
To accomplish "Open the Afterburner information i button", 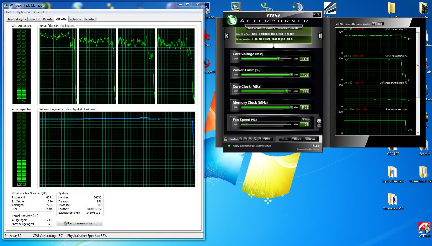I will click(320, 36).
